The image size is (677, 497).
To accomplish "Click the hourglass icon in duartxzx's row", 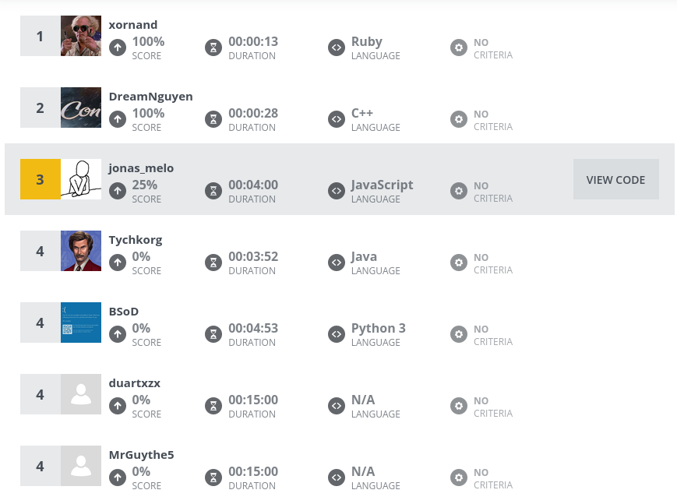I will click(x=213, y=406).
